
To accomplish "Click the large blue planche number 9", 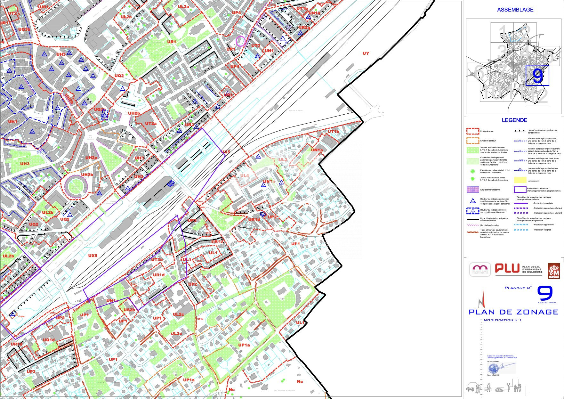I will pos(544,294).
